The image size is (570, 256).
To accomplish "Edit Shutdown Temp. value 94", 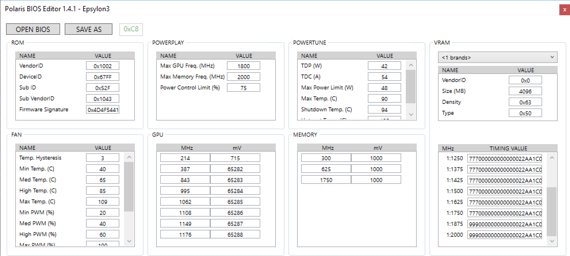I will point(385,110).
